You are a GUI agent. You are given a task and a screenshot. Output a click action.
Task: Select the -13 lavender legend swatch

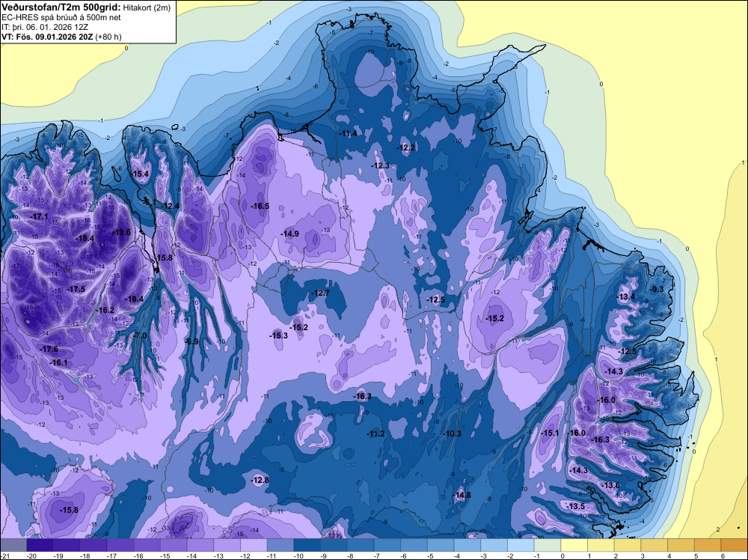[227, 545]
